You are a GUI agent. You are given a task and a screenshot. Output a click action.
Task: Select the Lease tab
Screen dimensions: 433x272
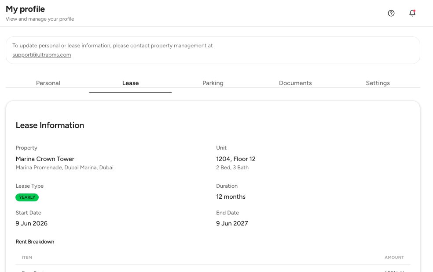(x=130, y=83)
